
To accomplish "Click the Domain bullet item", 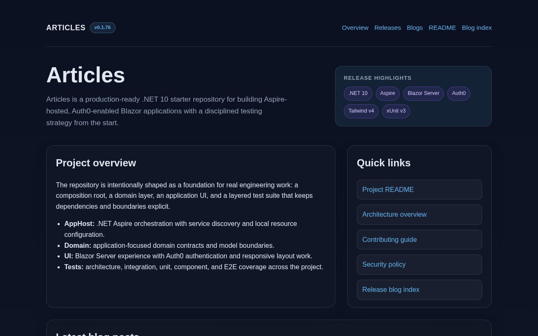I will coord(169,246).
